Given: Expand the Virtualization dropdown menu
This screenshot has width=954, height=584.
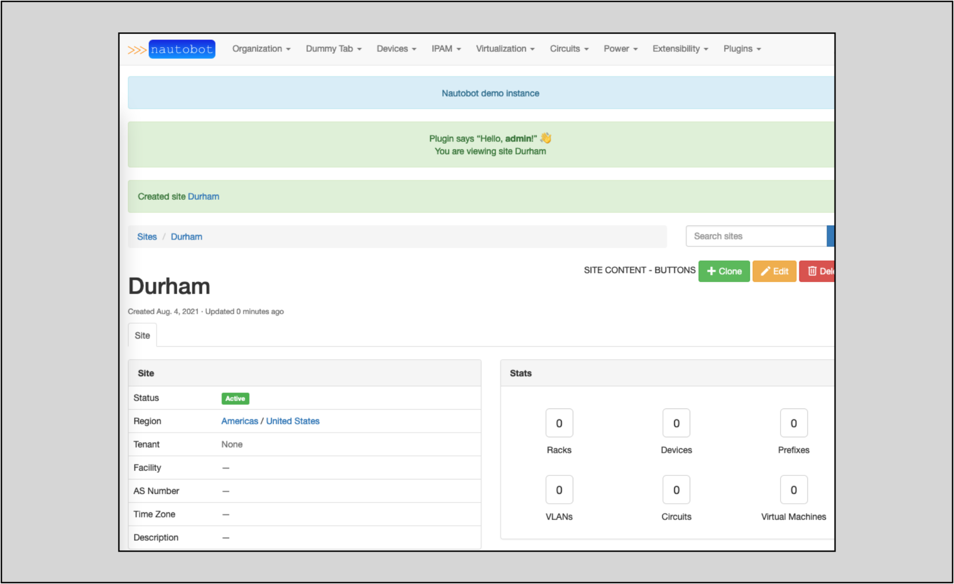Looking at the screenshot, I should tap(505, 49).
